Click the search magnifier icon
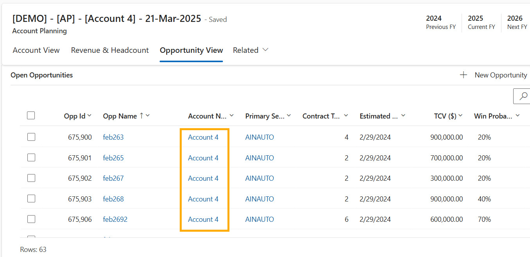Viewport: 530px width, 257px height. 523,96
